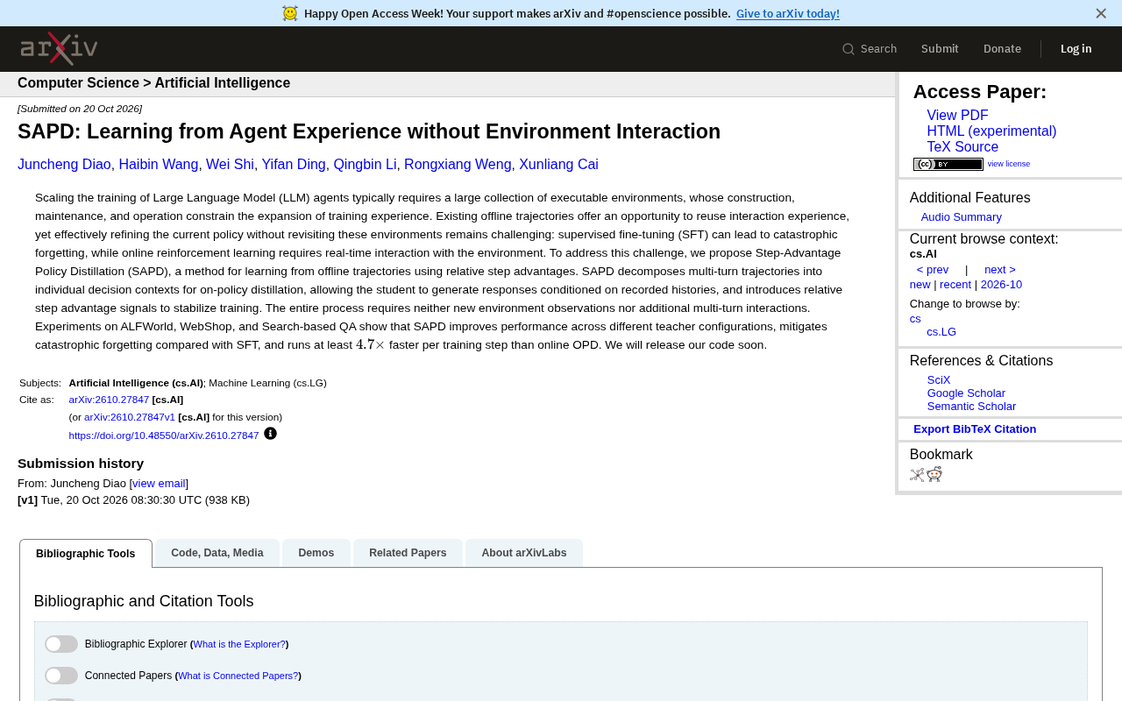The height and width of the screenshot is (701, 1122).
Task: Bookmark paper with Reddit icon
Action: 934,474
